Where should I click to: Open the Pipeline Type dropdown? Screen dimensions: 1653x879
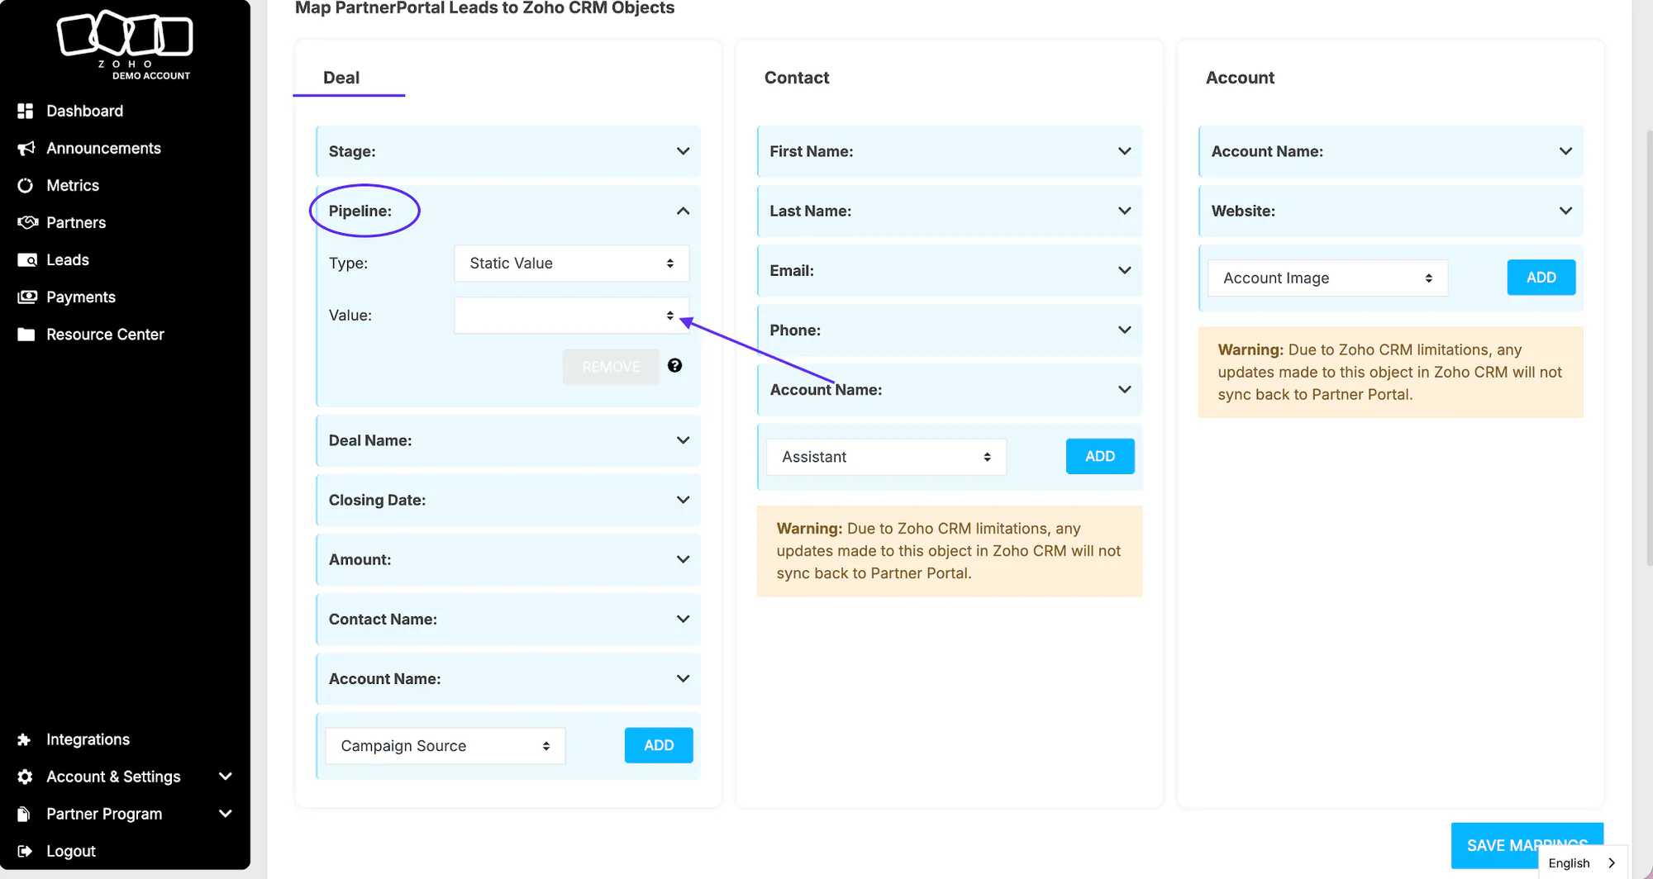pyautogui.click(x=571, y=263)
